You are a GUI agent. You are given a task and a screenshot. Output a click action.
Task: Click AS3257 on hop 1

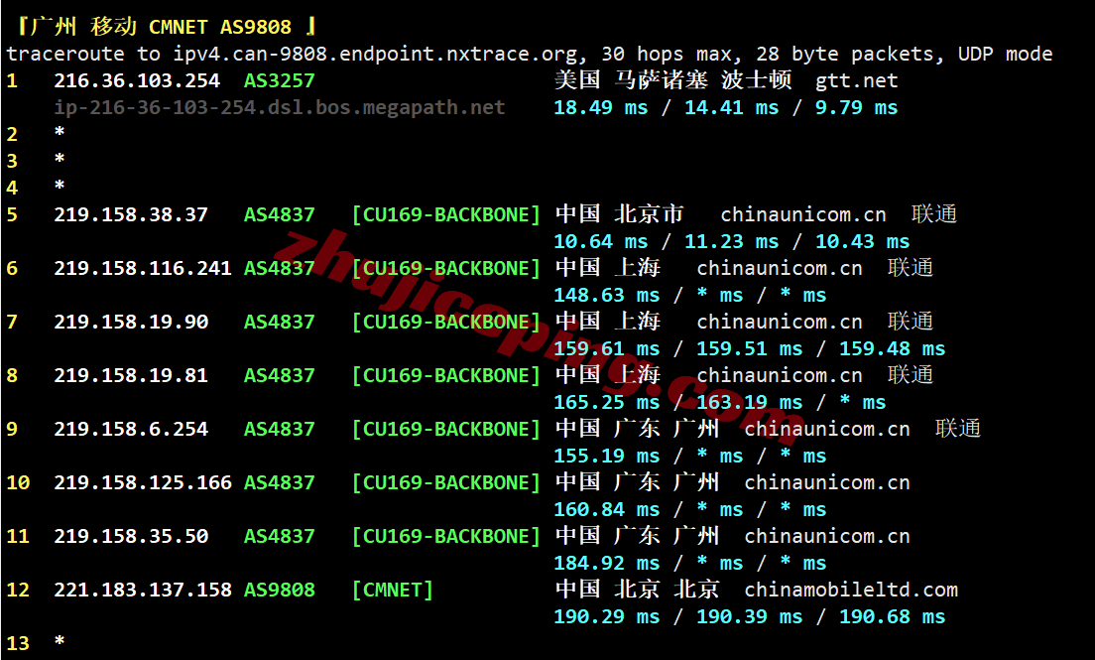[x=280, y=81]
